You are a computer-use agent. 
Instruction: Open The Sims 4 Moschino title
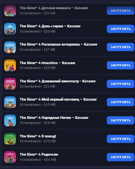pyautogui.click(x=48, y=63)
